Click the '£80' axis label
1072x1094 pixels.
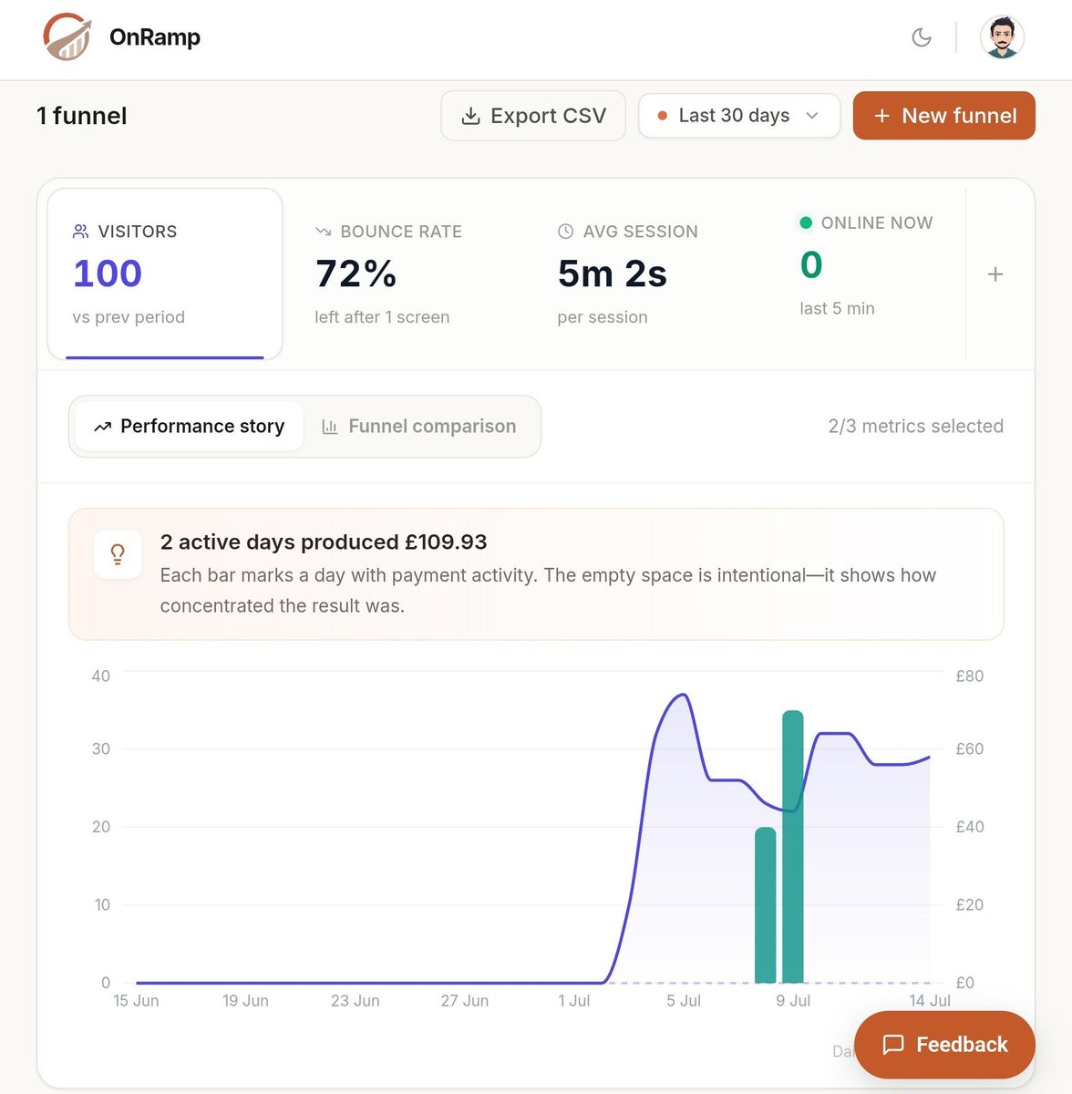(970, 676)
